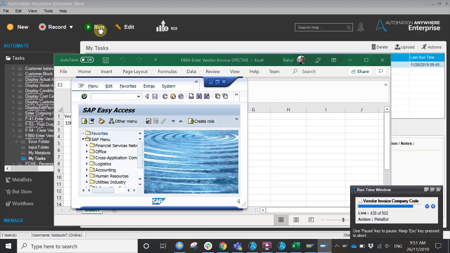Open the Record button dropdown arrow
The height and width of the screenshot is (253, 450).
click(x=71, y=27)
